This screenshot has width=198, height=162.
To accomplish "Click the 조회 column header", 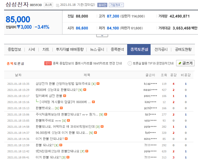I will [x=164, y=75].
